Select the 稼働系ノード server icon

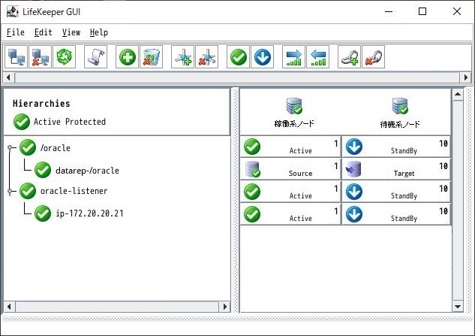294,106
